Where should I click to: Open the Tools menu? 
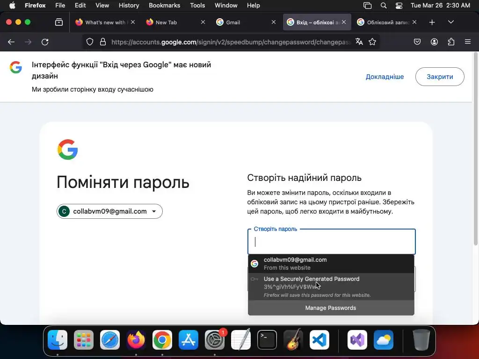point(197,6)
